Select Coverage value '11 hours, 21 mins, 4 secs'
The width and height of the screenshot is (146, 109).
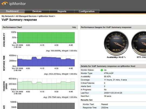coord(115,80)
